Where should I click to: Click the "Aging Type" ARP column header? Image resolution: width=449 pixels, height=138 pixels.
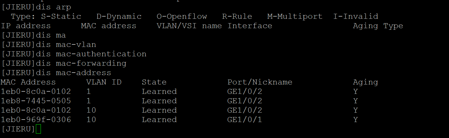coord(378,26)
